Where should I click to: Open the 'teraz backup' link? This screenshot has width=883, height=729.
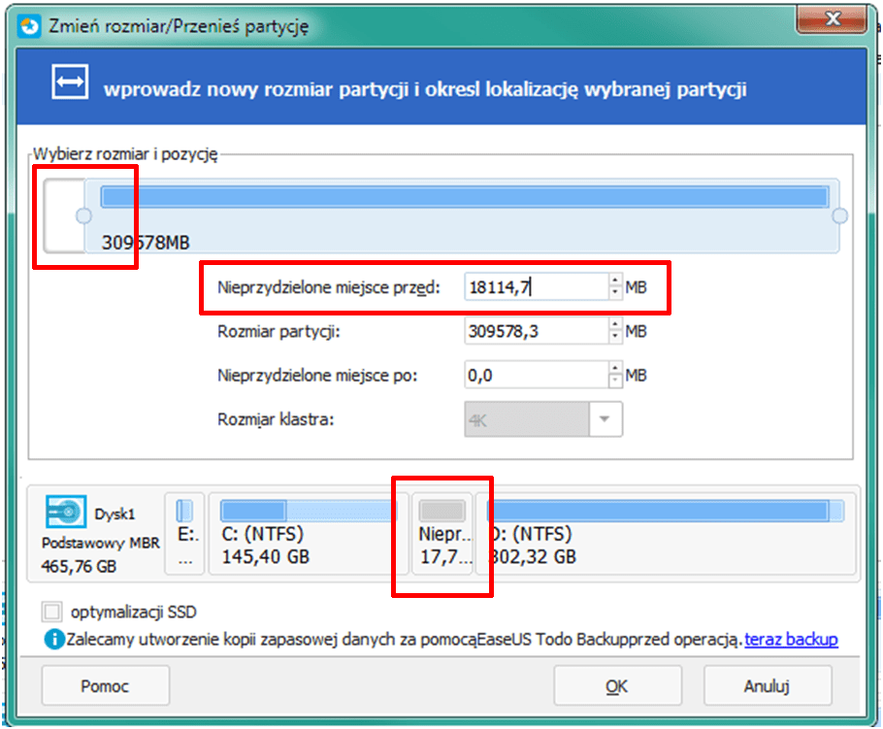coord(791,640)
